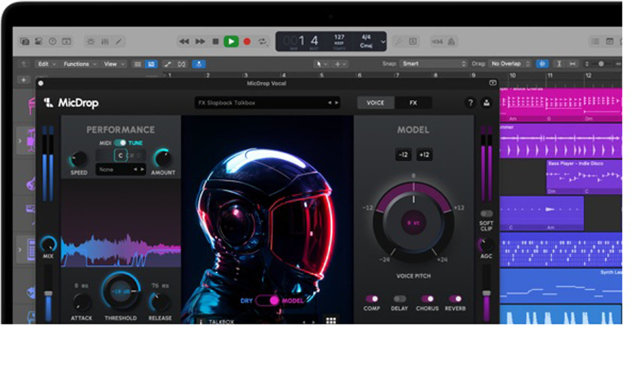636x382 pixels.
Task: Select the grid view icon
Action: coord(151,64)
